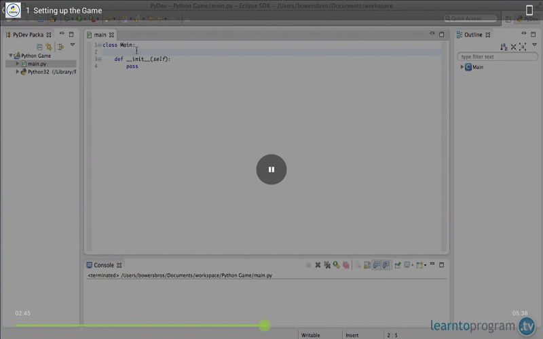Click the terminated main.py console path text
Image resolution: width=543 pixels, height=339 pixels.
[x=180, y=275]
